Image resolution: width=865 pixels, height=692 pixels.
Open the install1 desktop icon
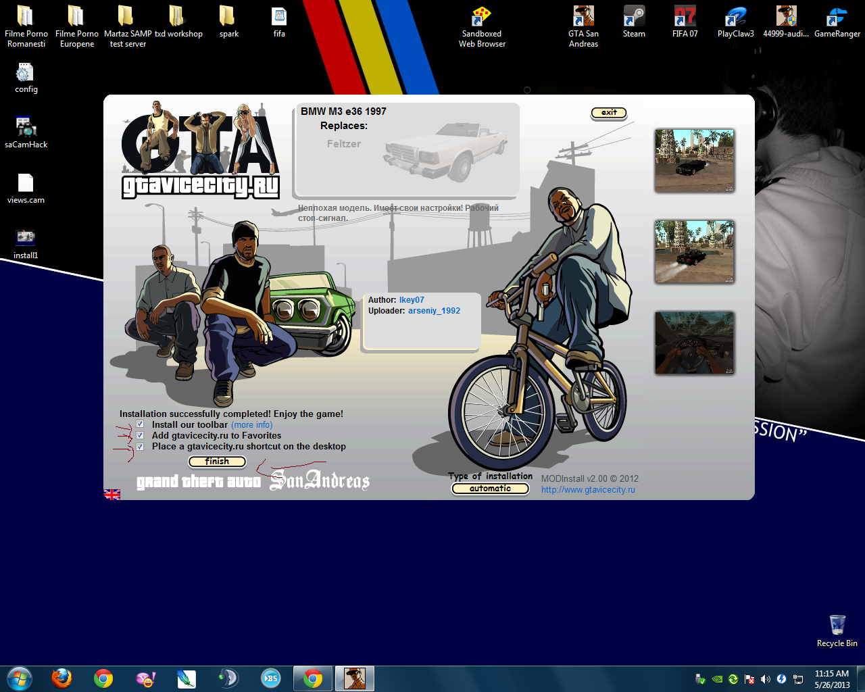coord(26,244)
